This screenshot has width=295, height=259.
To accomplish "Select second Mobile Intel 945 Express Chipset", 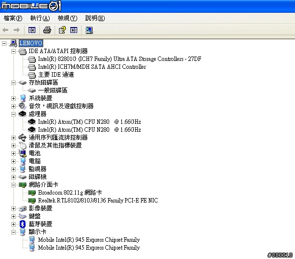I will 89,248.
